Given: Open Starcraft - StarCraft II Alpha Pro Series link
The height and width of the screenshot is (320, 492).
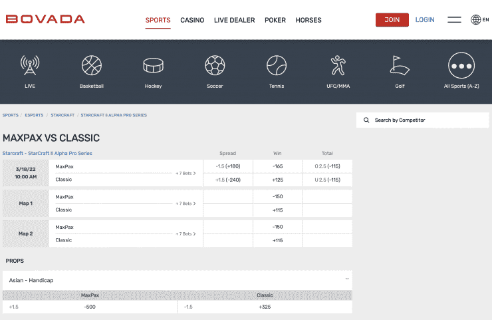Looking at the screenshot, I should (x=47, y=153).
